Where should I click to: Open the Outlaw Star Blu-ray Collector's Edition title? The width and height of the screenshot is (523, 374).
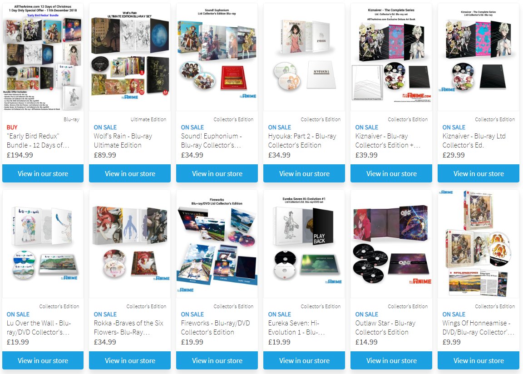click(x=385, y=328)
